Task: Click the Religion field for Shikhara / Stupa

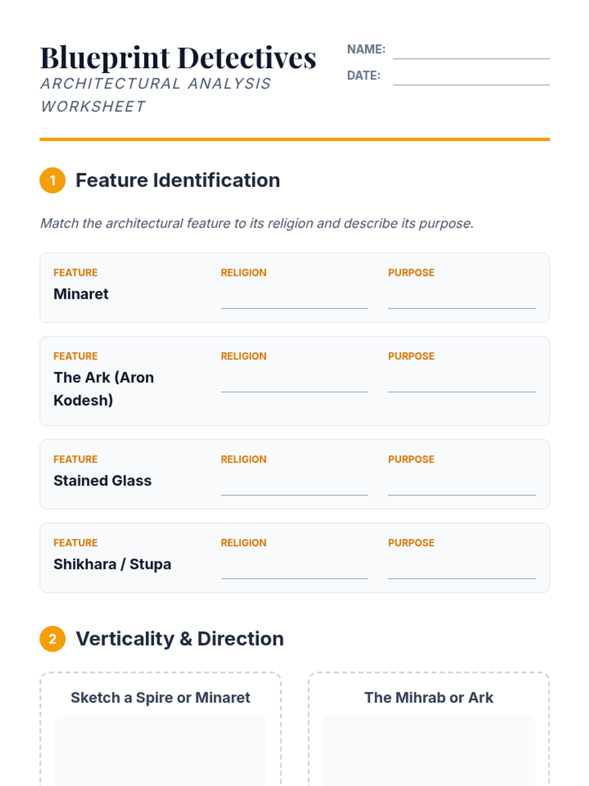Action: (x=294, y=570)
